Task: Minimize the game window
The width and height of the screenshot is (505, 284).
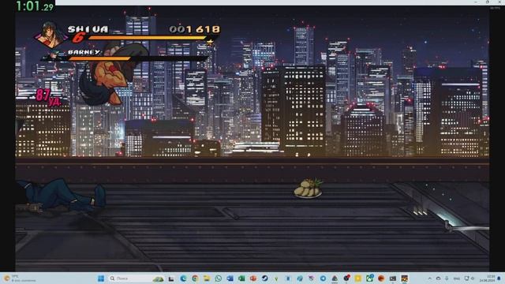Action: (476, 2)
